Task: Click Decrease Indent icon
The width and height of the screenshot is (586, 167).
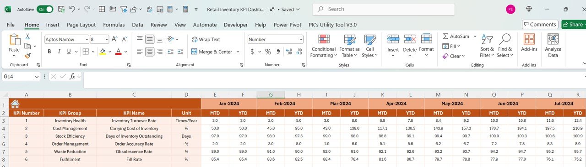Action: [171, 52]
